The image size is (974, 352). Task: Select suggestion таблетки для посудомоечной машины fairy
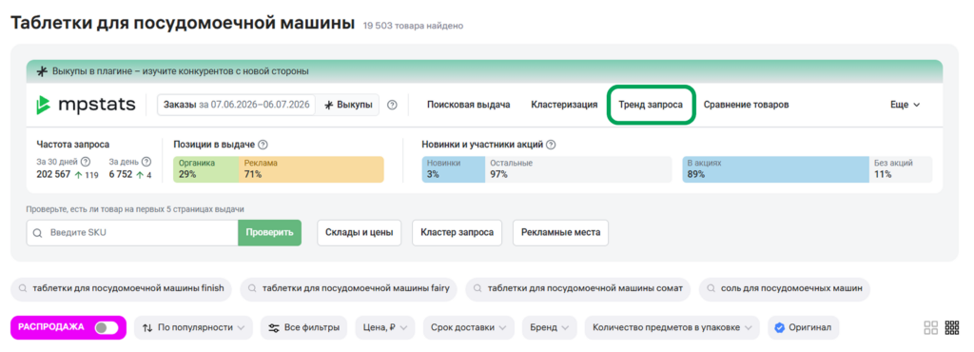349,288
